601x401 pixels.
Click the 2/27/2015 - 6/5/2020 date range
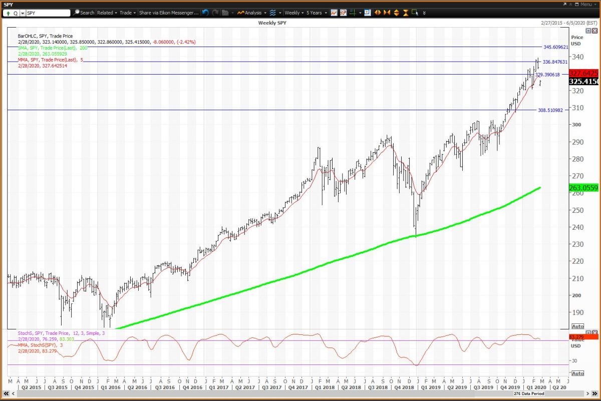coord(569,23)
